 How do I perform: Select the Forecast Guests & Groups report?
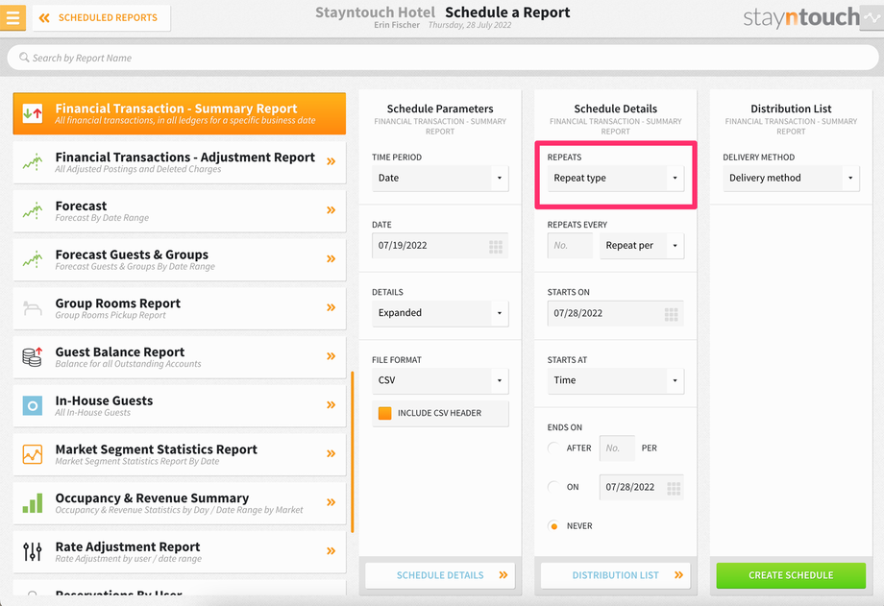pos(180,259)
